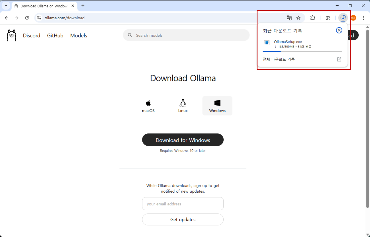
Task: Go to the Models page
Action: click(x=79, y=36)
